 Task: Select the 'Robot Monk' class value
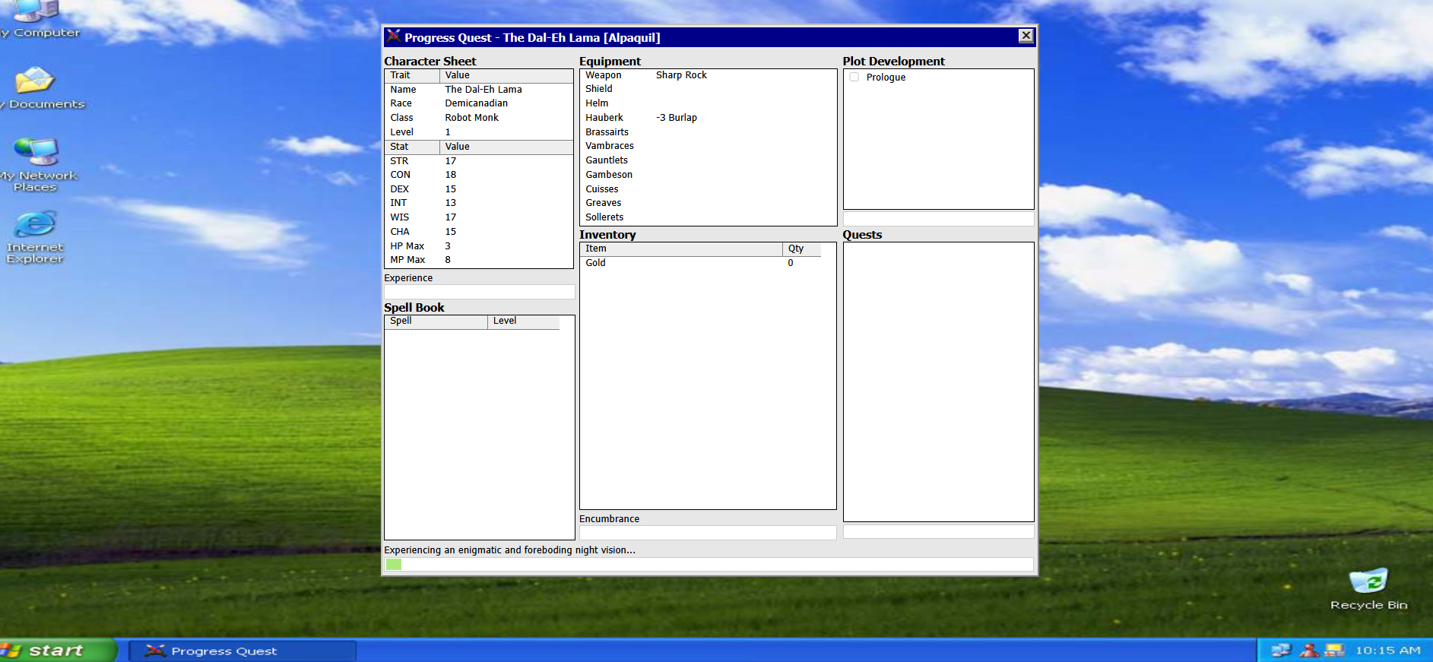[472, 118]
